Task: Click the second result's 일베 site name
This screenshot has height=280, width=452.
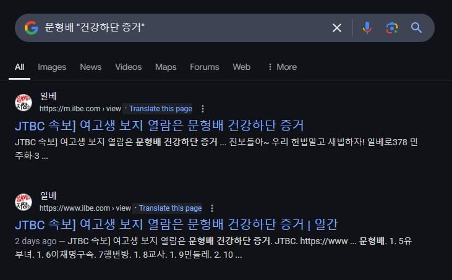Action: [48, 195]
